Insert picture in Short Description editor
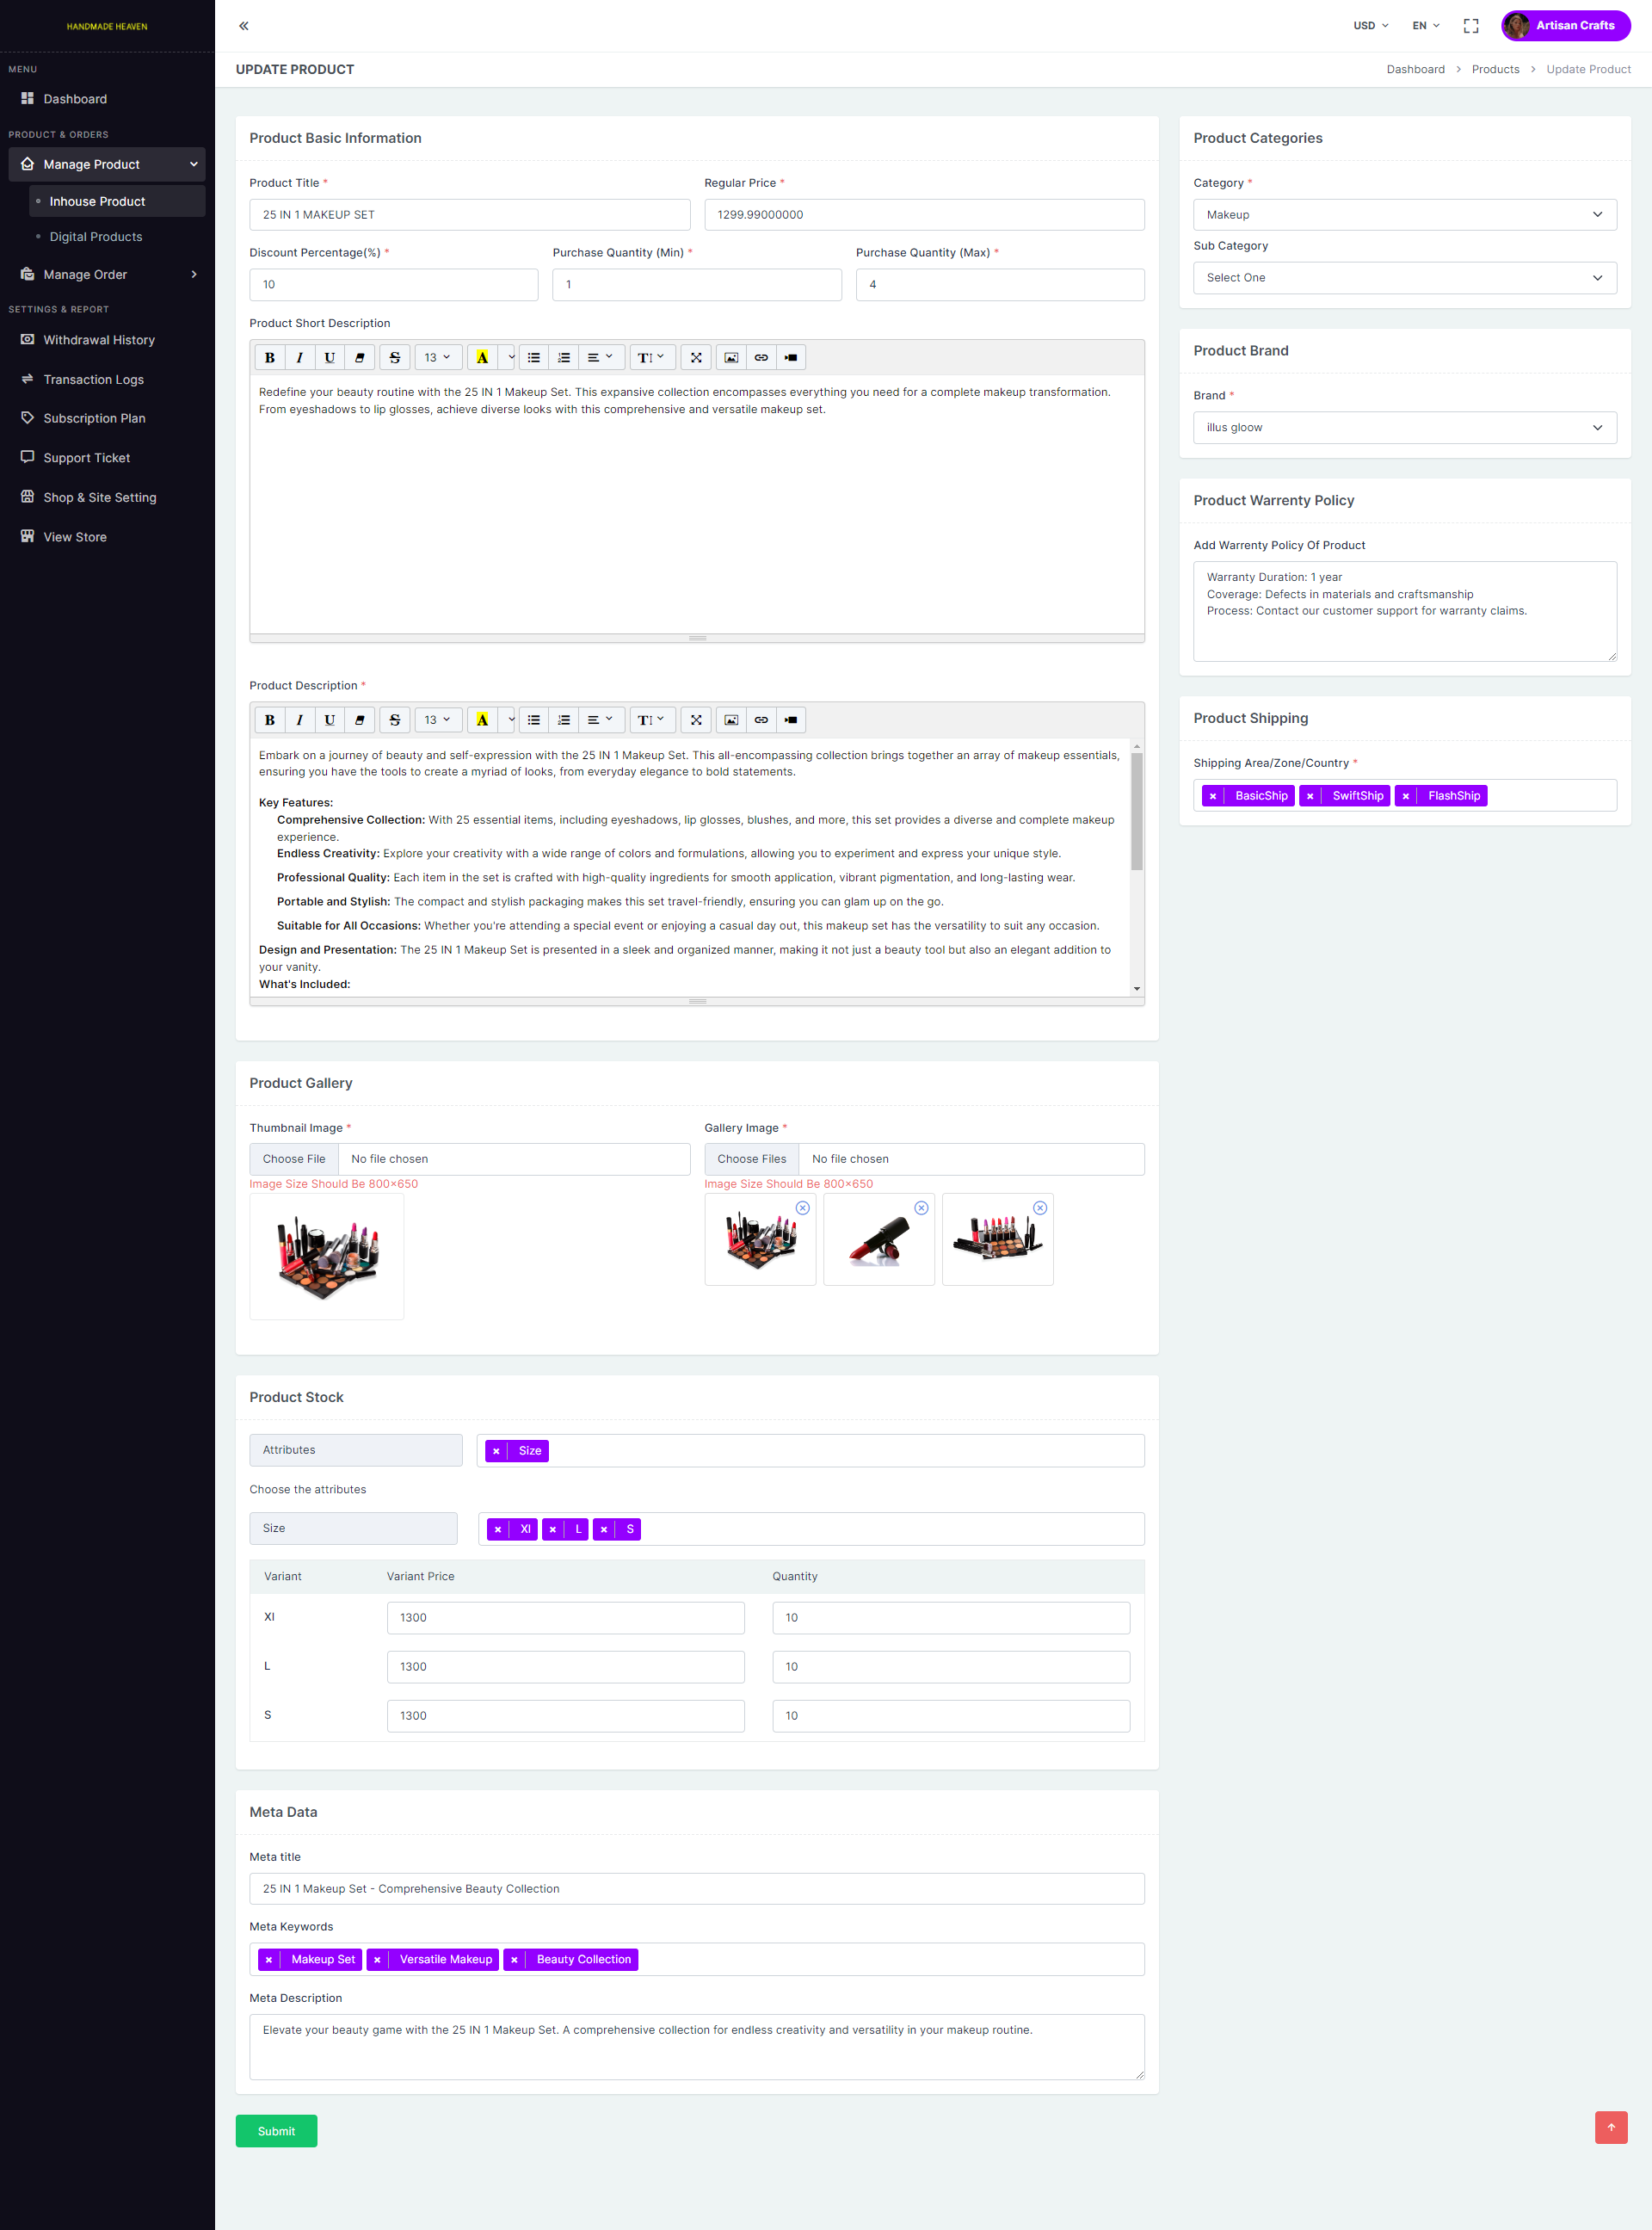This screenshot has height=2230, width=1652. point(731,357)
